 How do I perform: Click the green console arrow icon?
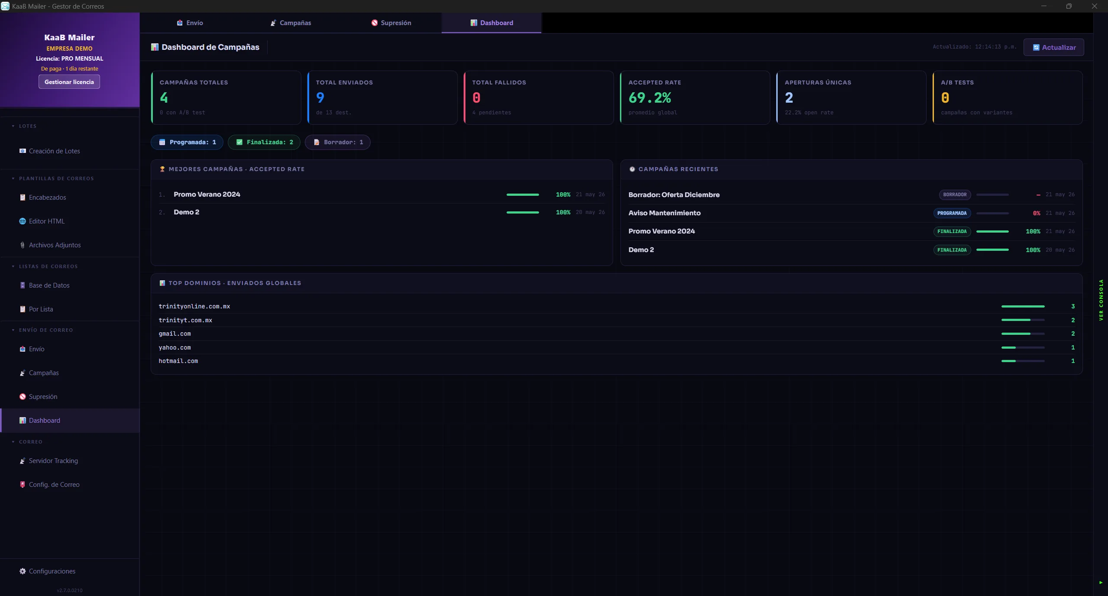coord(1101,583)
